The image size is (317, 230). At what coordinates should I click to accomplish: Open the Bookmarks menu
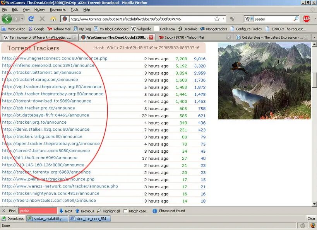point(58,10)
